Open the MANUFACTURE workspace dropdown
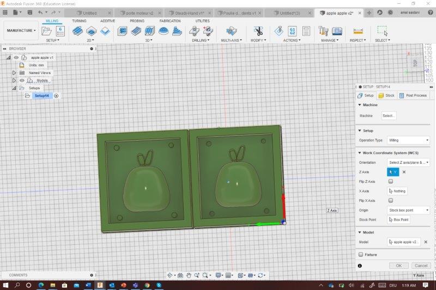 pyautogui.click(x=21, y=30)
